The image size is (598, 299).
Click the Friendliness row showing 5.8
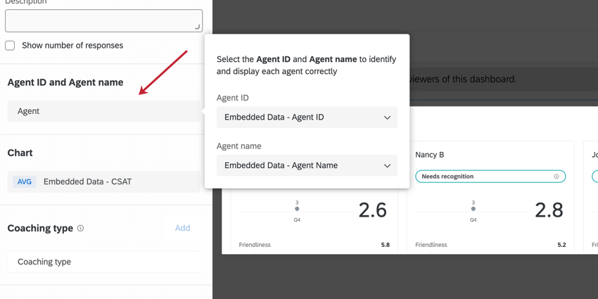point(314,245)
